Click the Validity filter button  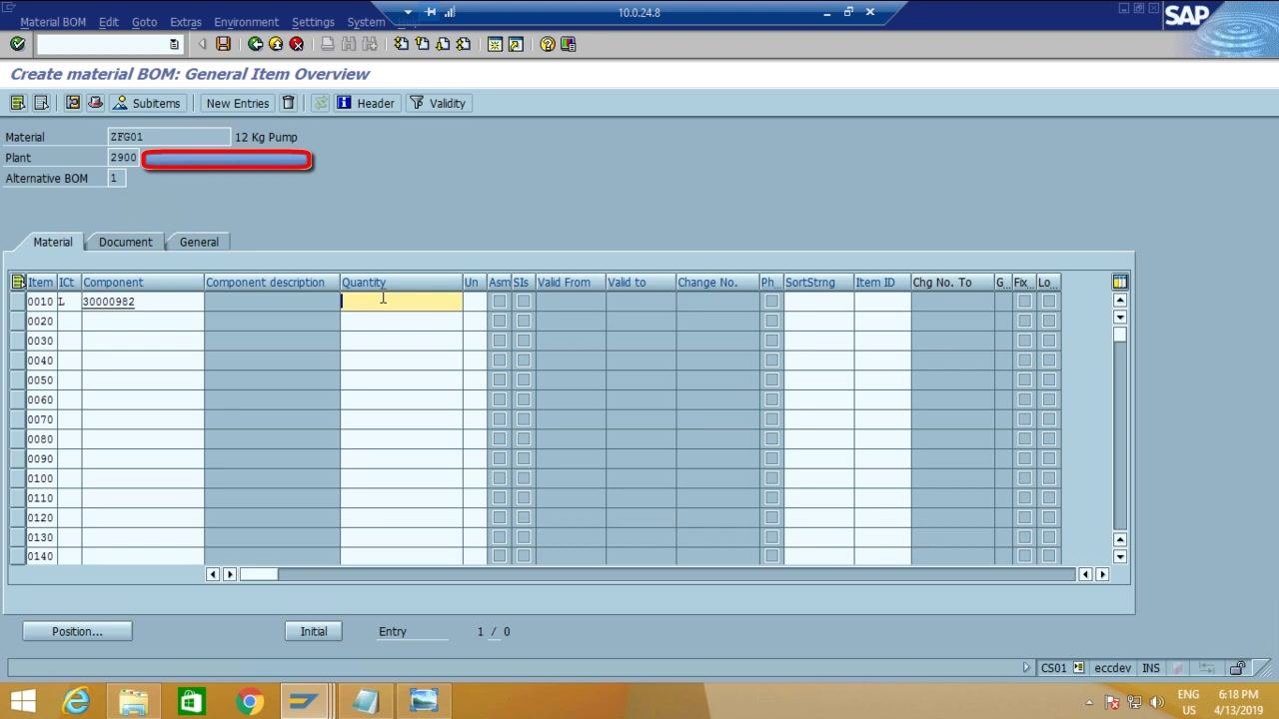coord(438,103)
